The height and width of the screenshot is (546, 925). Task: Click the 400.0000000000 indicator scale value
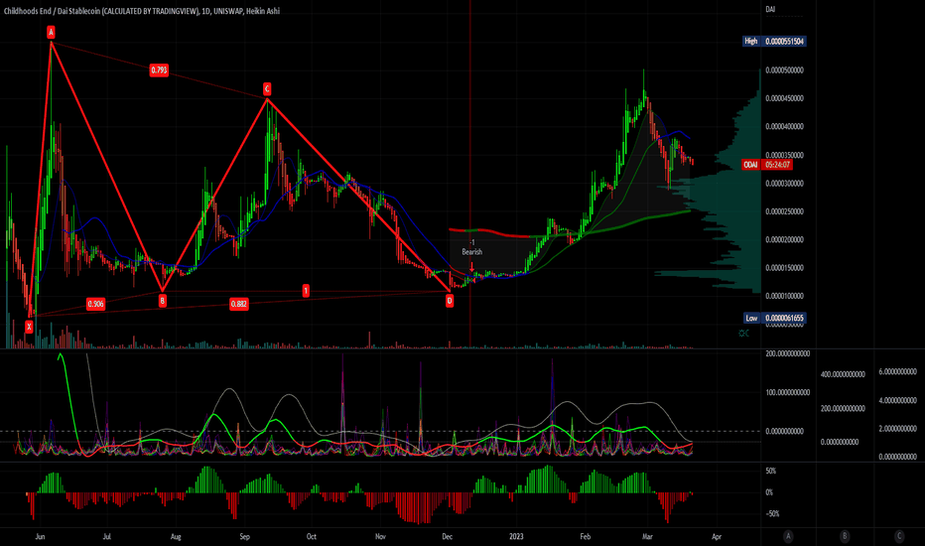point(843,375)
